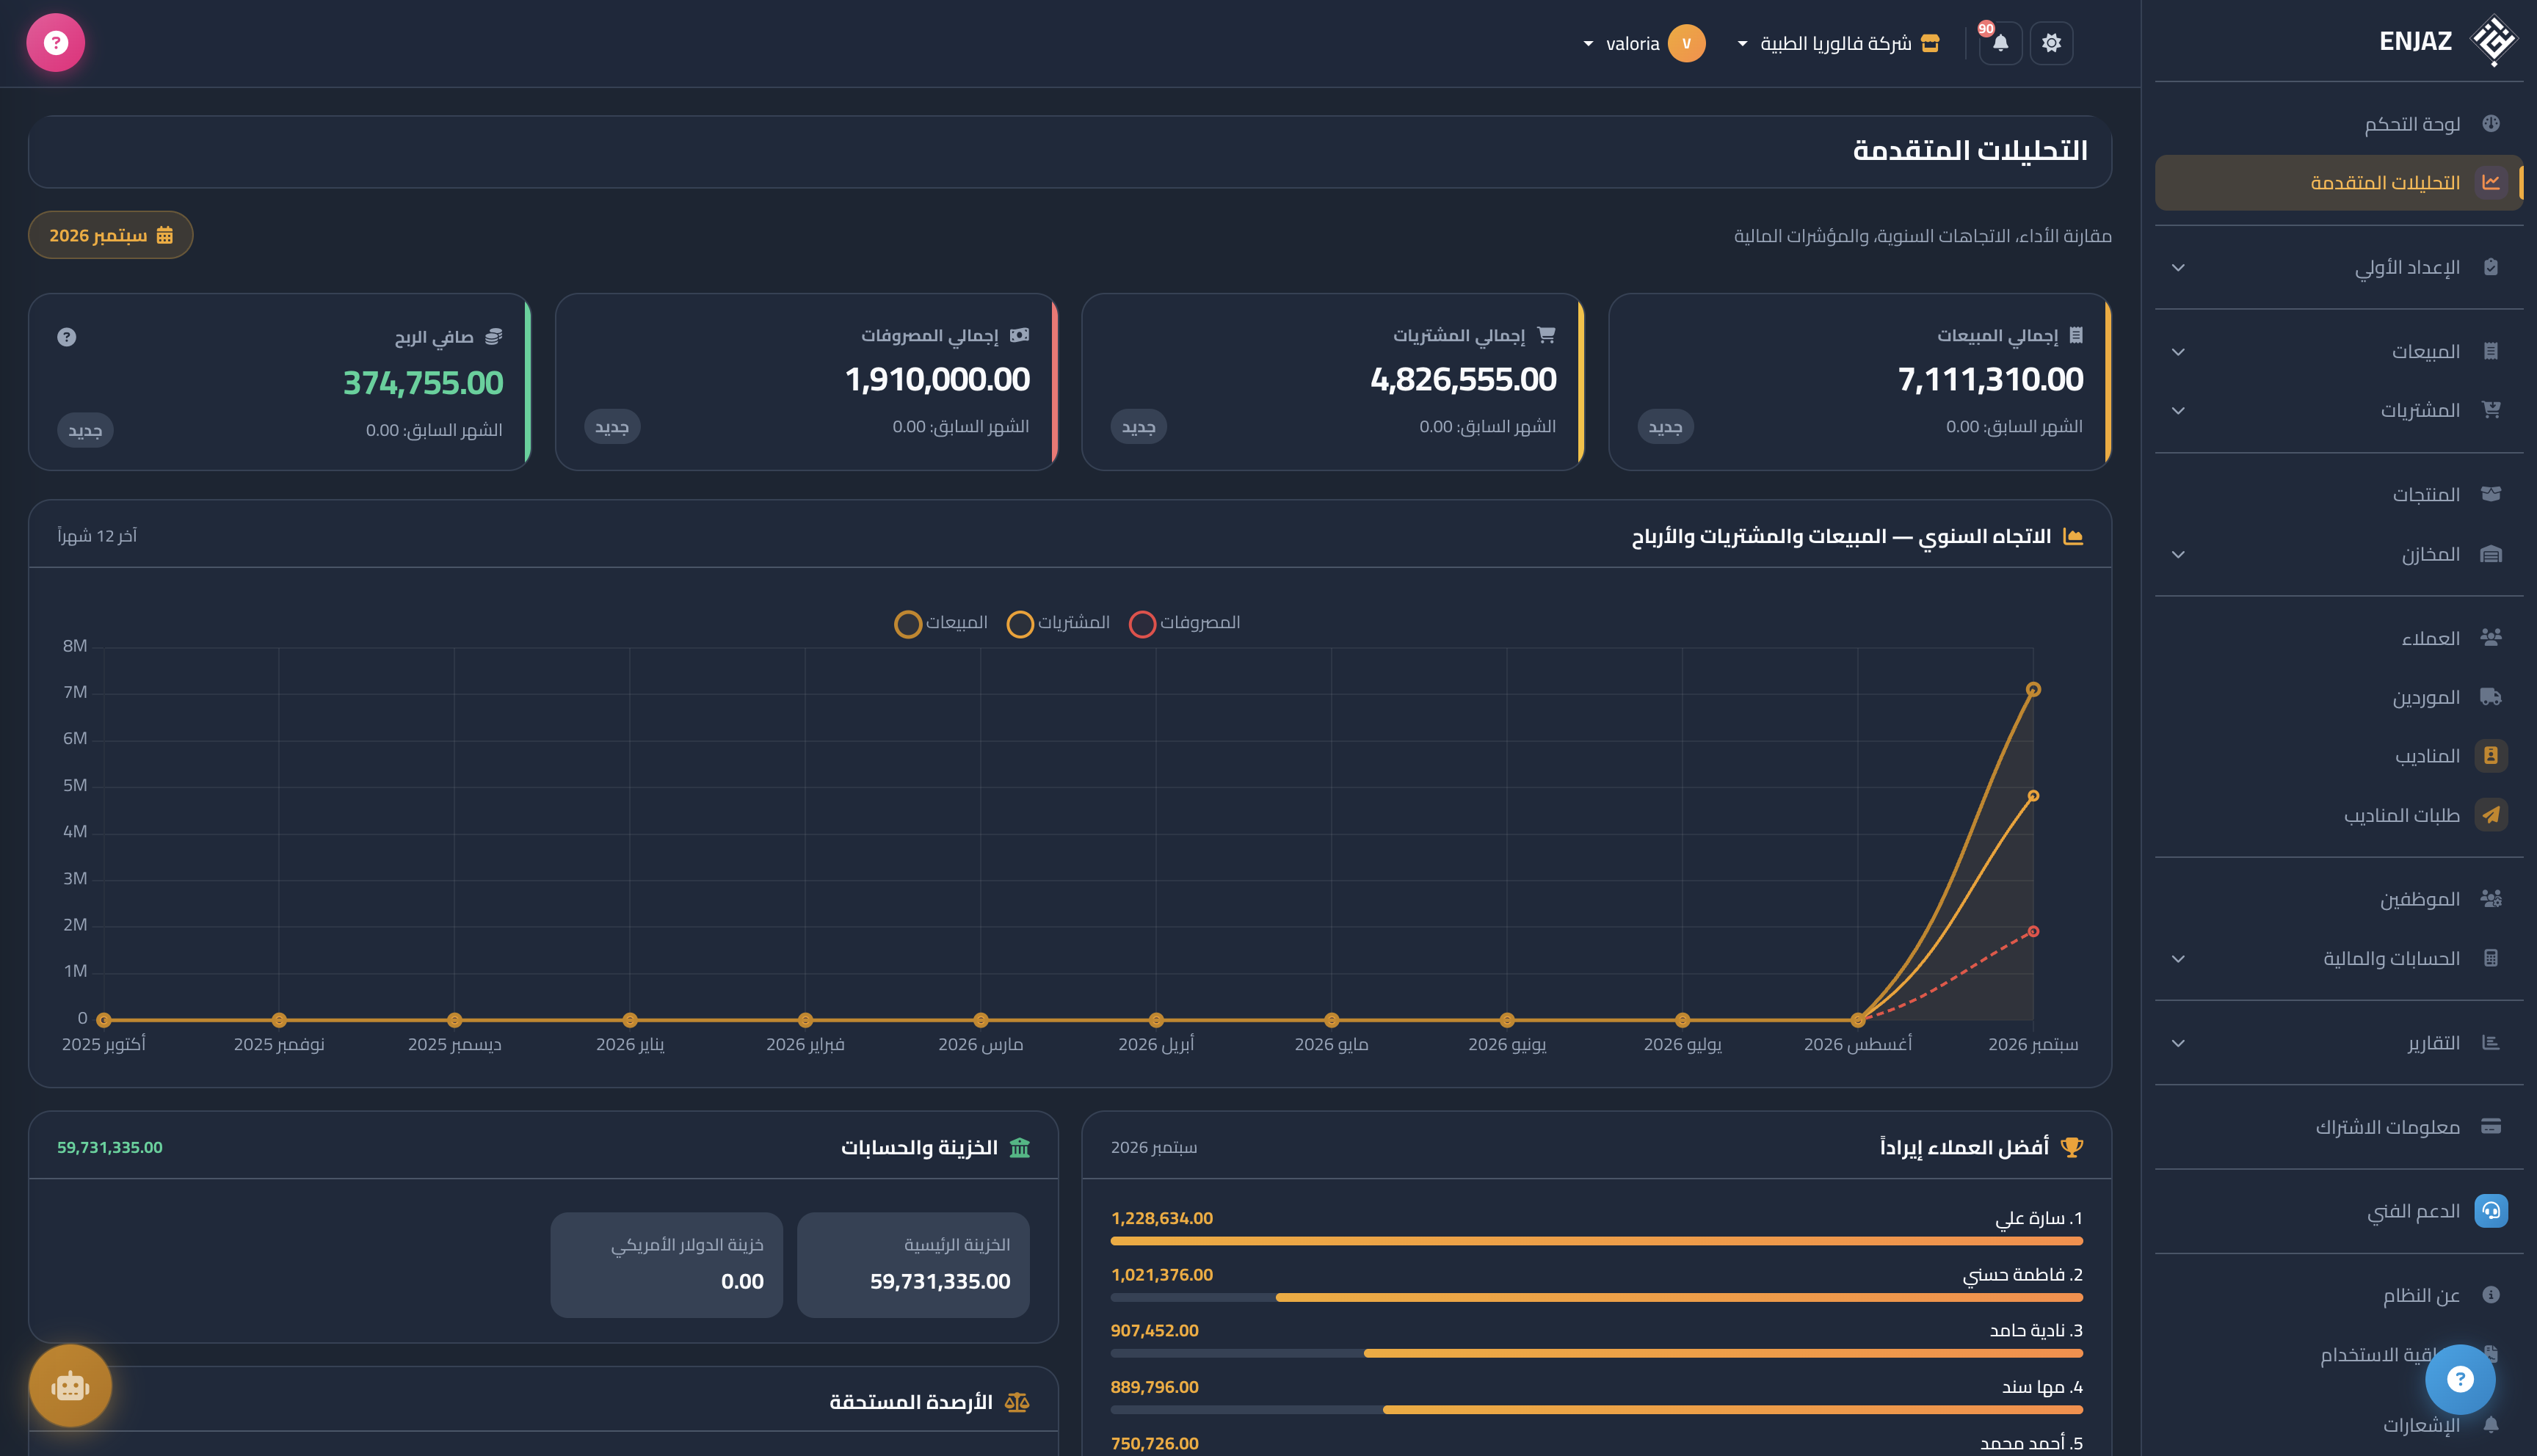Click the أفضل العملاء إيراداً trophy icon
The image size is (2537, 1456).
[2072, 1148]
